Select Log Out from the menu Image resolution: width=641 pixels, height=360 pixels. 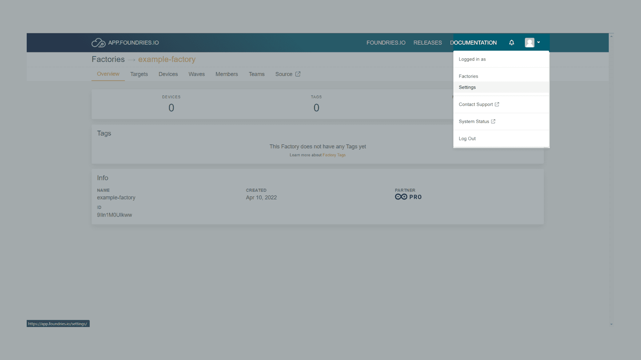pos(467,139)
